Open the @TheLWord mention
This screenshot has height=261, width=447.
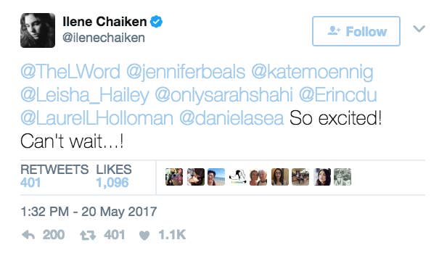coord(70,72)
